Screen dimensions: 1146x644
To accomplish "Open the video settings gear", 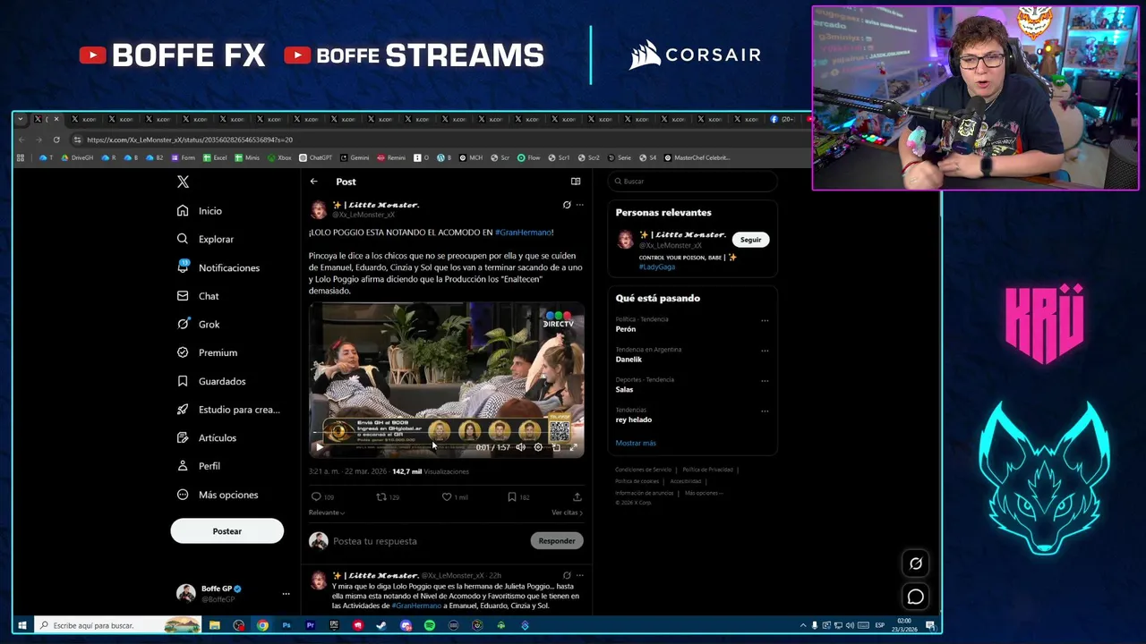I will pos(538,447).
